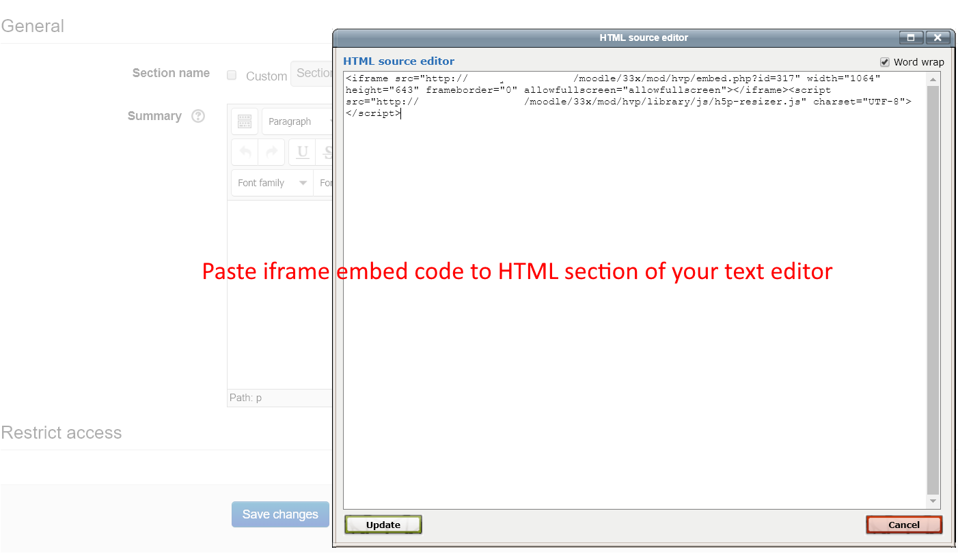958x556 pixels.
Task: Click the vertical scrollbar of the source editor
Action: pos(933,290)
